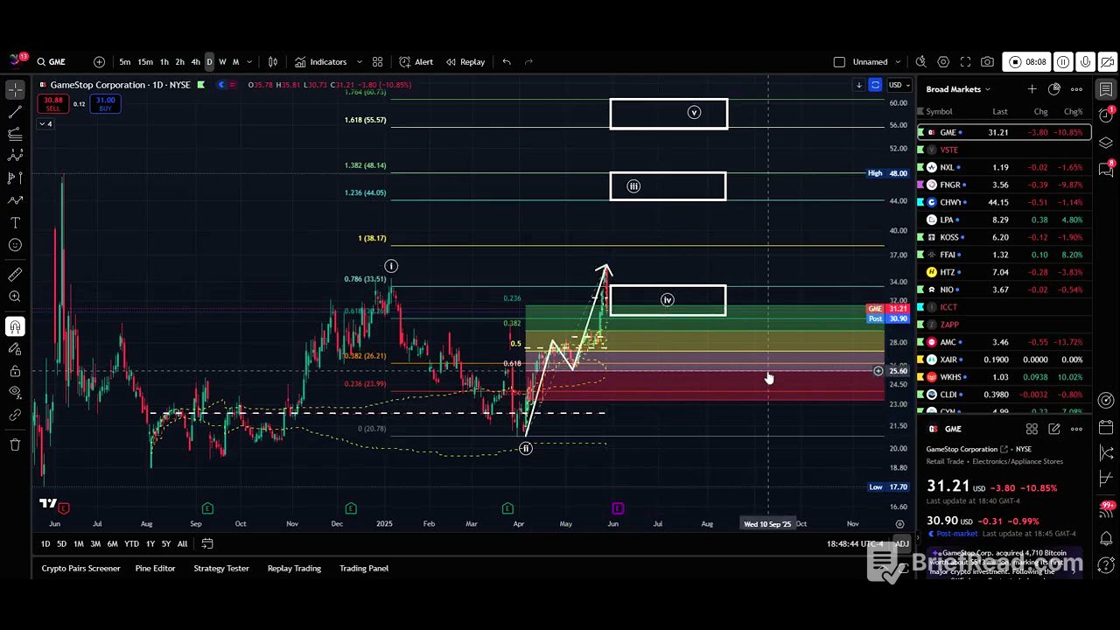Open the Pine Editor tab
Screen dimensions: 1120x630
point(155,569)
